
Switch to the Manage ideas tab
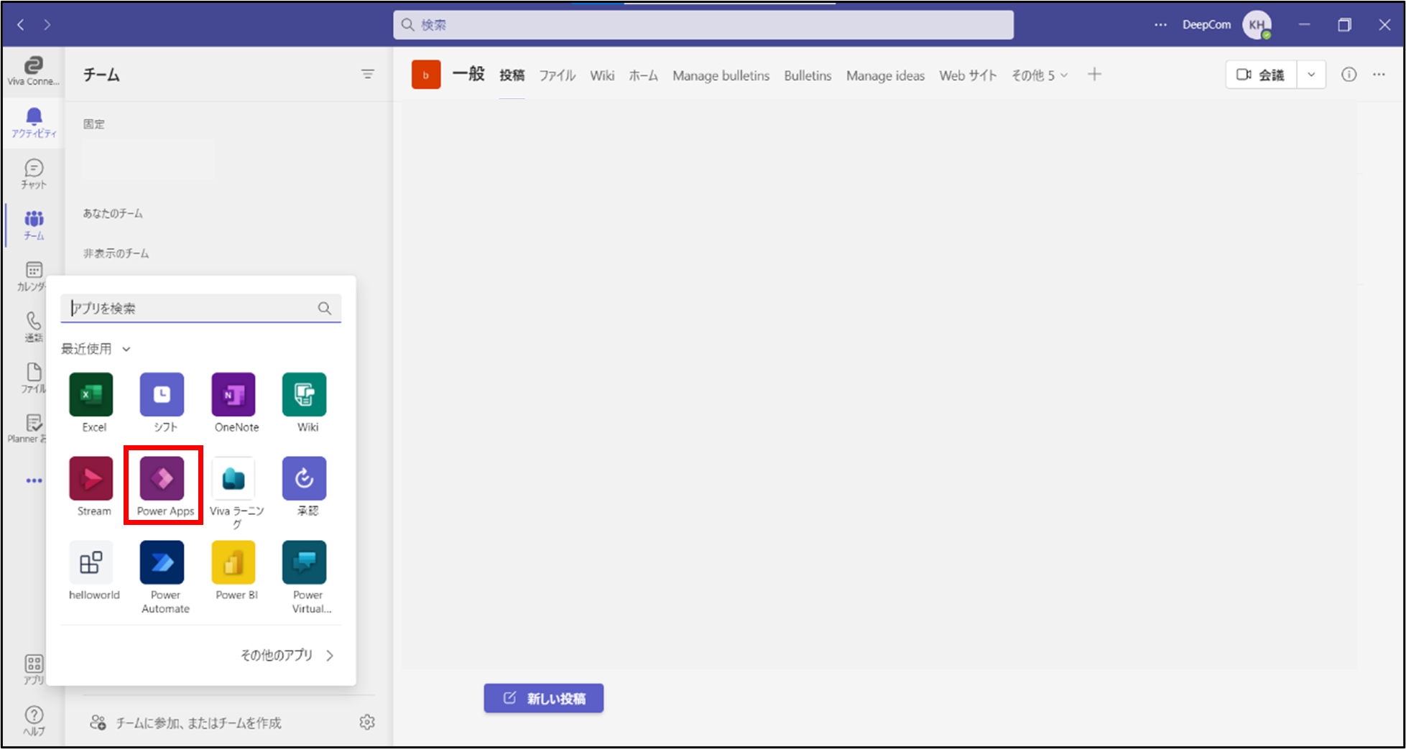[x=885, y=75]
